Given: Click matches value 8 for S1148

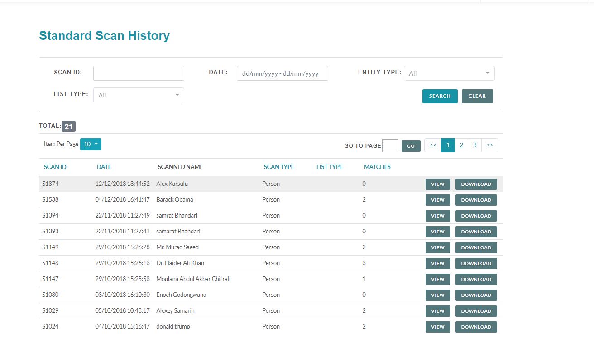Looking at the screenshot, I should tap(364, 263).
